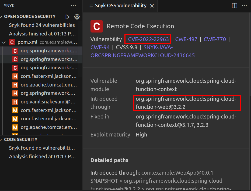
Task: Split the editor to the right
Action: pyautogui.click(x=234, y=6)
